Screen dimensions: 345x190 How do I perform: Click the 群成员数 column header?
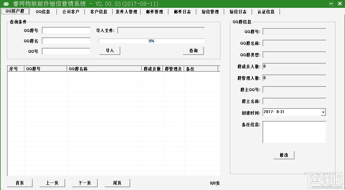tap(152, 69)
